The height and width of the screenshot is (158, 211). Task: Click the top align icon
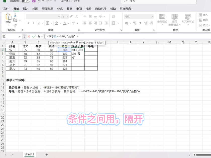click(x=85, y=16)
